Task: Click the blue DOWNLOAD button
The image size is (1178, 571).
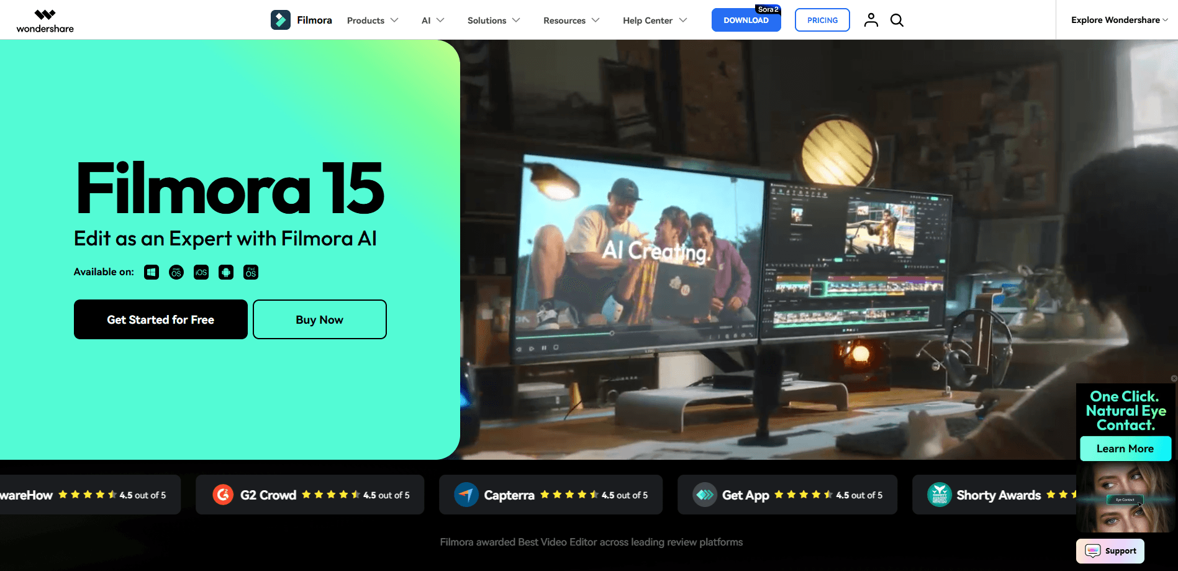Action: [x=746, y=20]
